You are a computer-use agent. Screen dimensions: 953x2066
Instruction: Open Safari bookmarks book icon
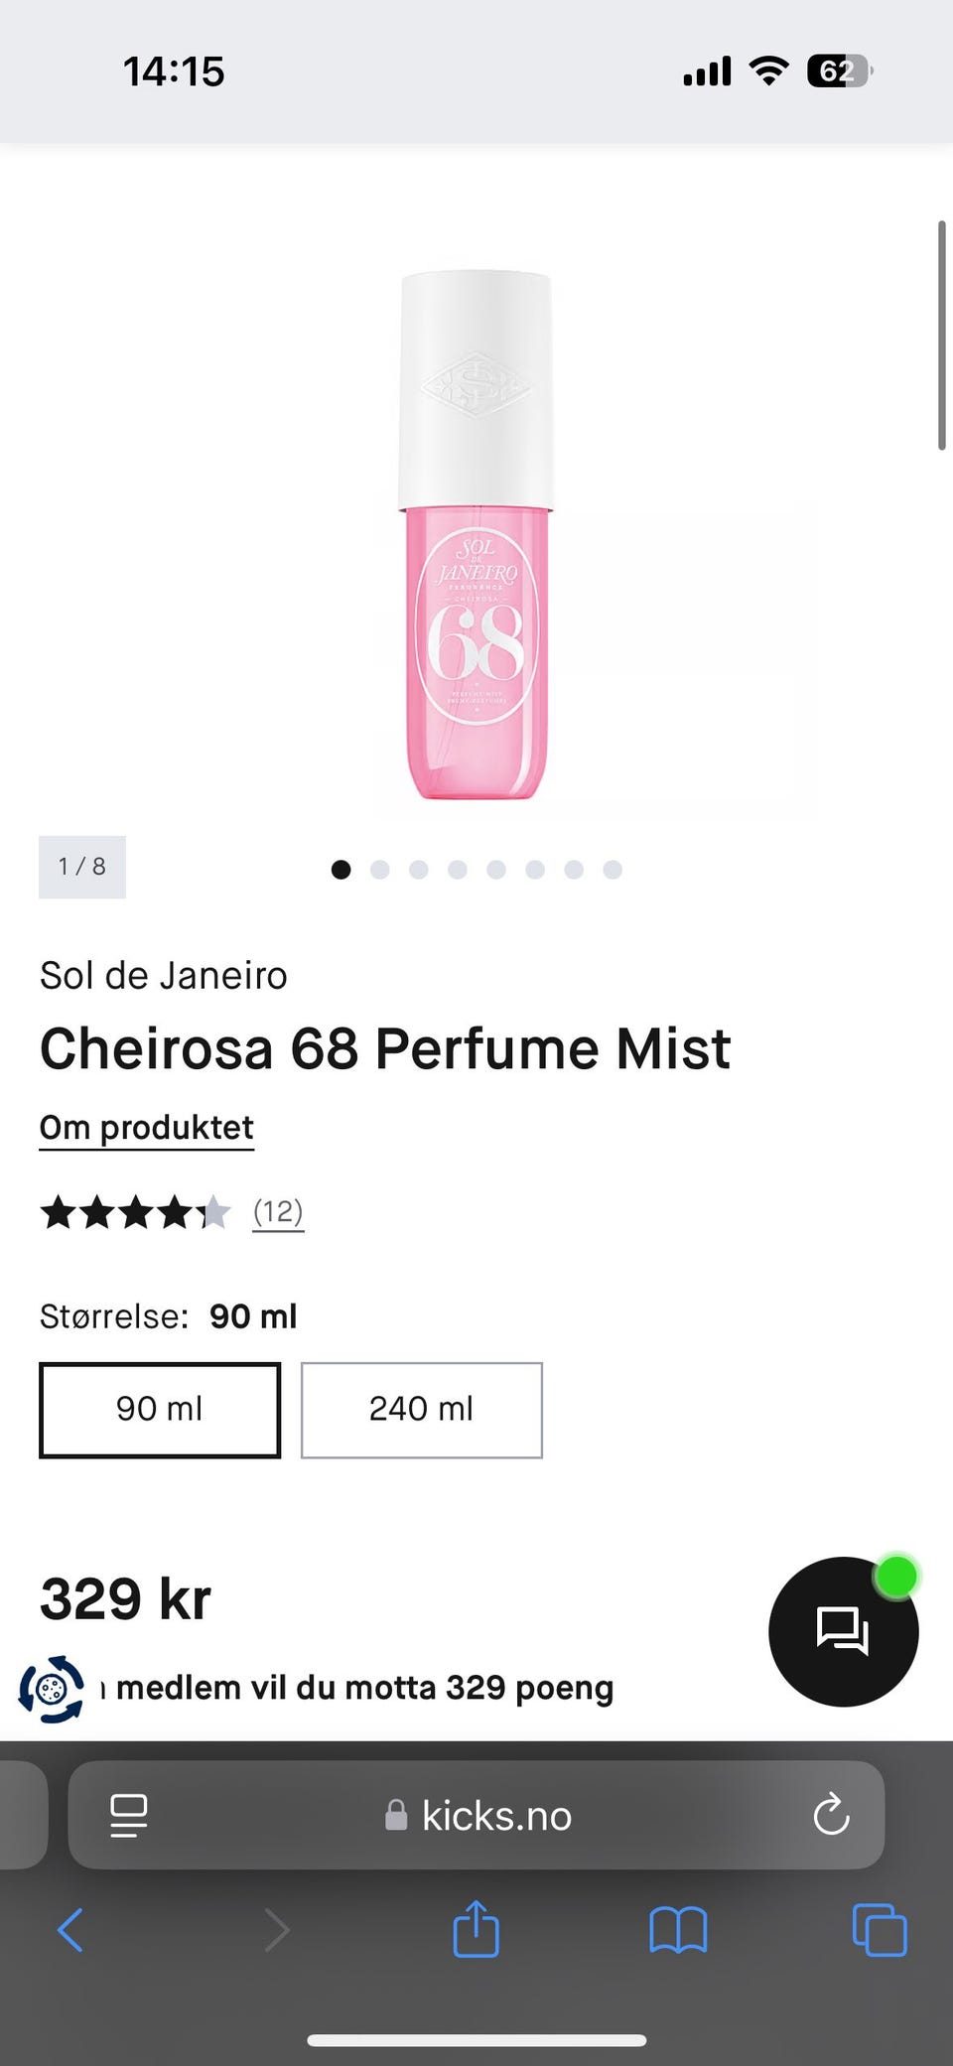pyautogui.click(x=678, y=1931)
